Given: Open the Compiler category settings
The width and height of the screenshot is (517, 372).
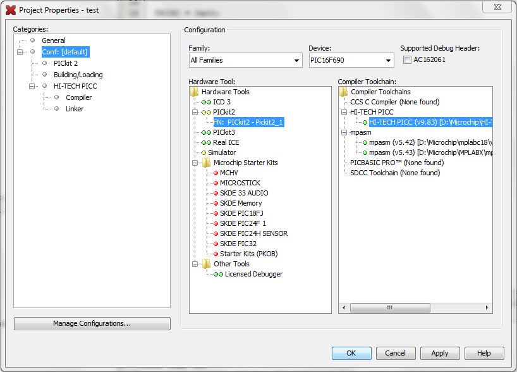Looking at the screenshot, I should 79,97.
